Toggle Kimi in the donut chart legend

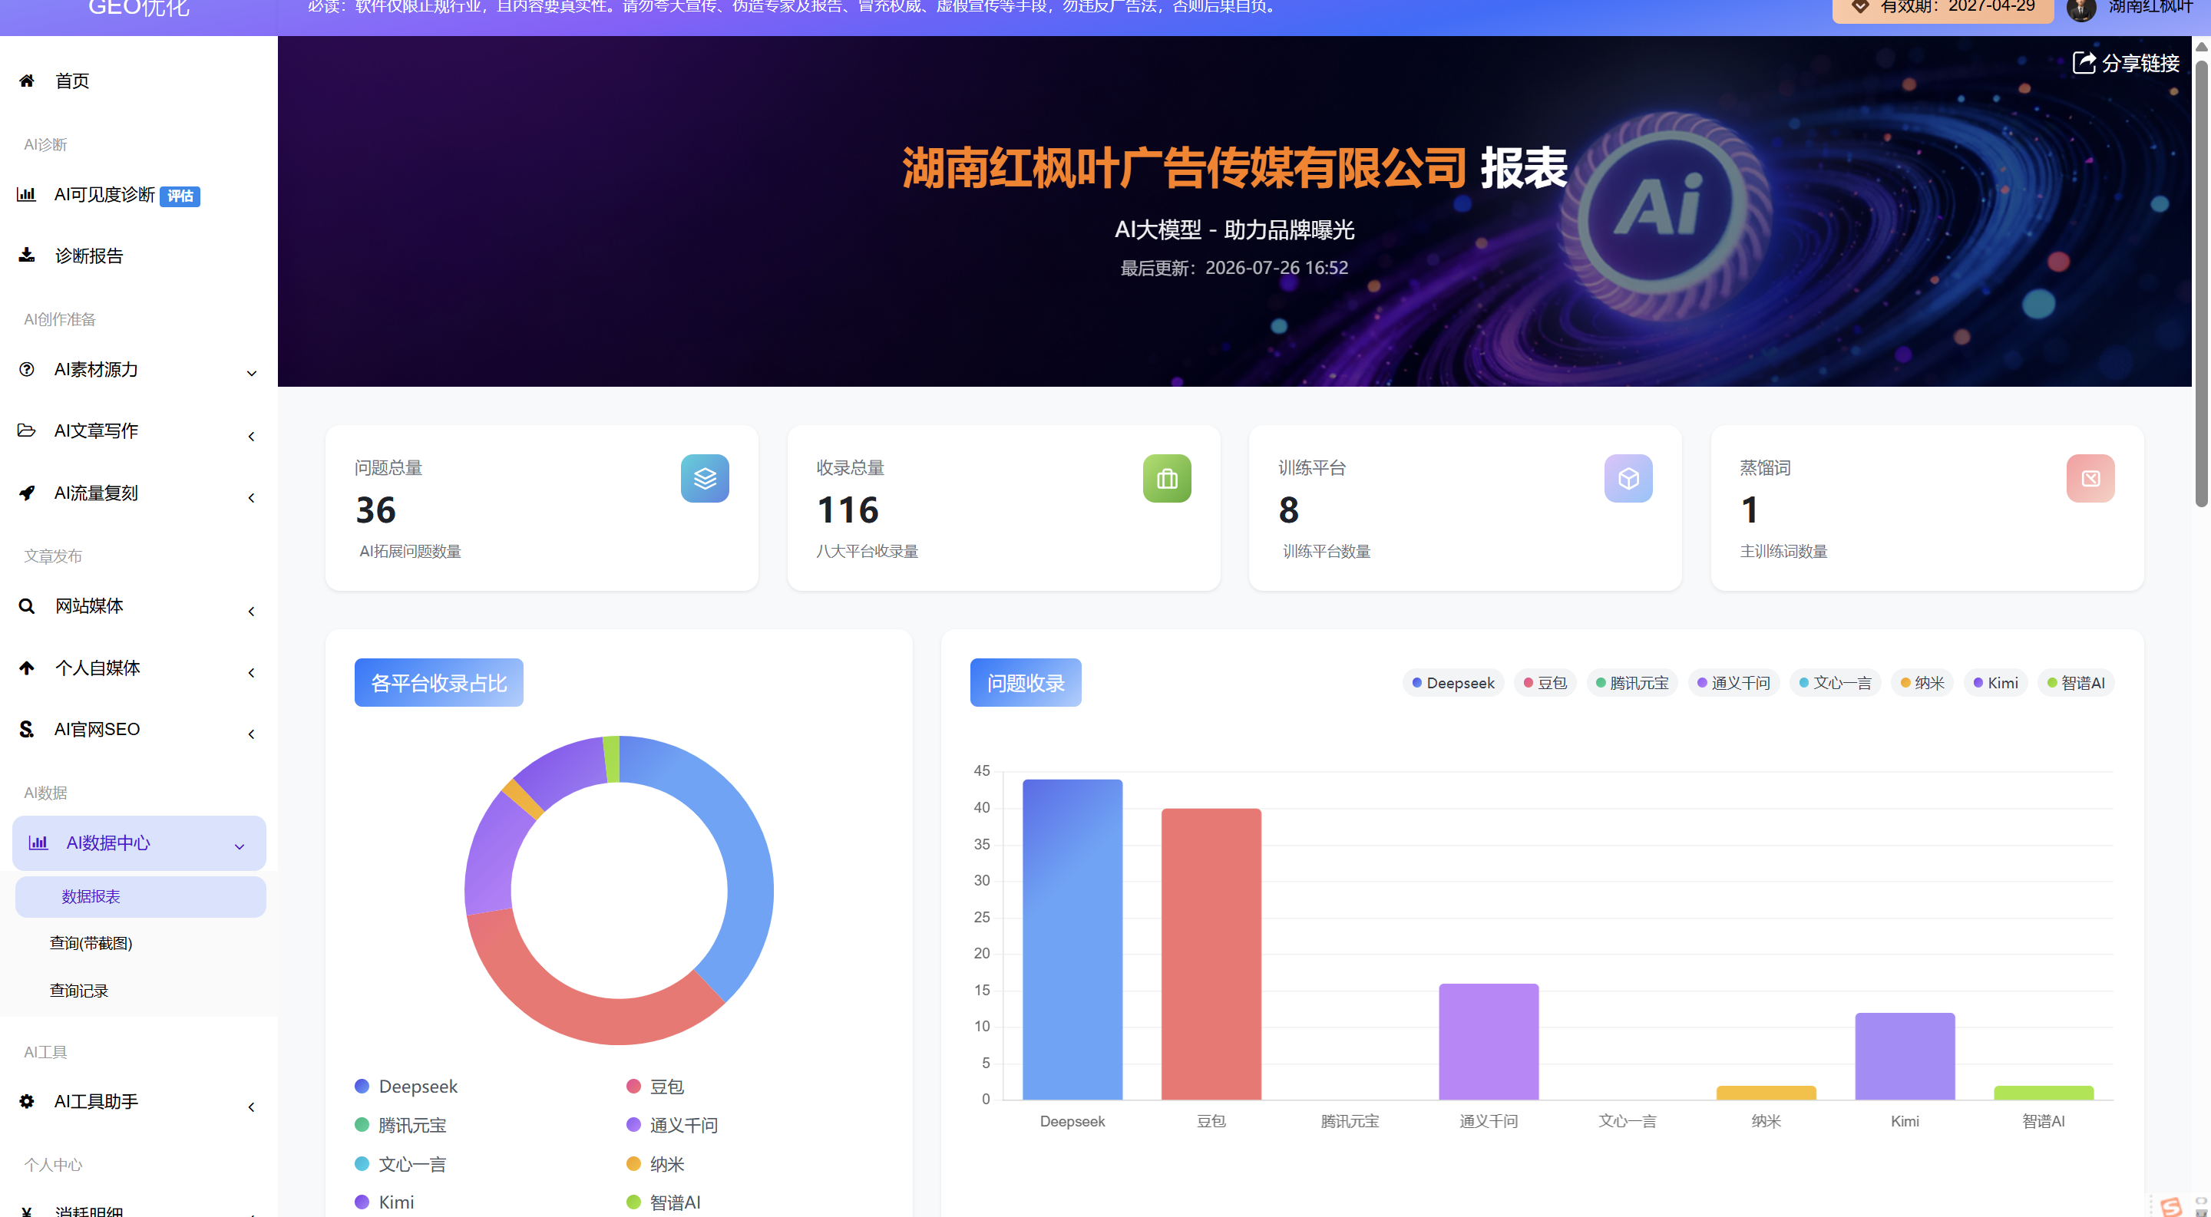[x=385, y=1202]
